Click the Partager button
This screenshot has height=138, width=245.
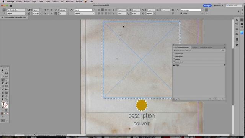click(x=207, y=5)
